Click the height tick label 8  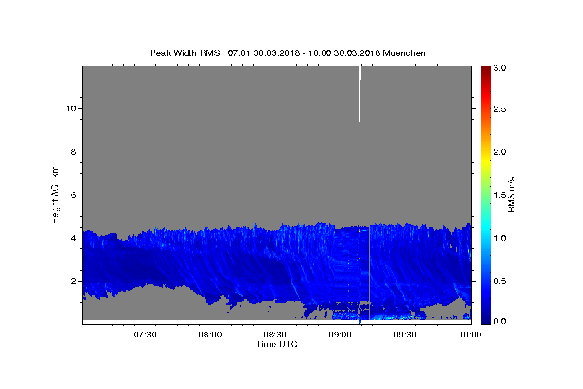pos(72,152)
